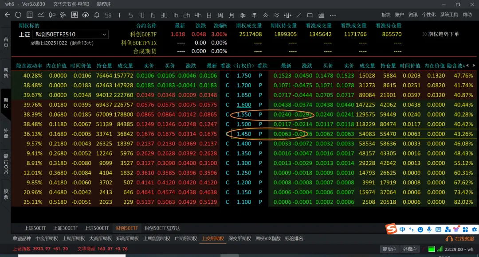Open the 深交所期权 exchange tab

pos(239,239)
